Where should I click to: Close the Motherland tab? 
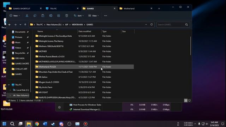pos(151,8)
